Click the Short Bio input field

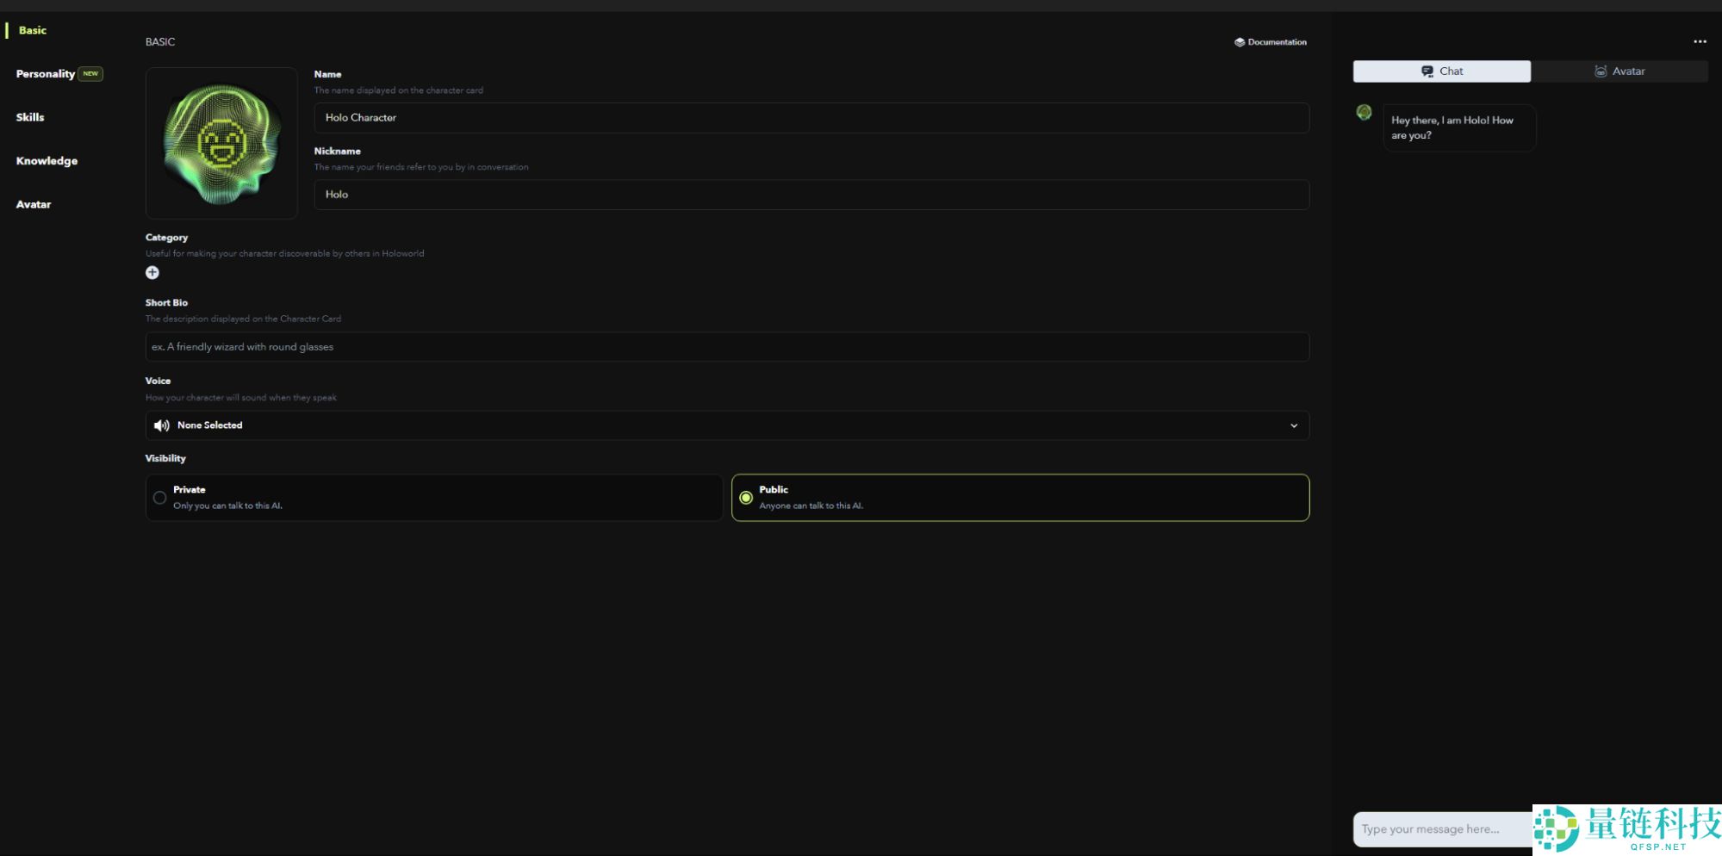click(726, 347)
